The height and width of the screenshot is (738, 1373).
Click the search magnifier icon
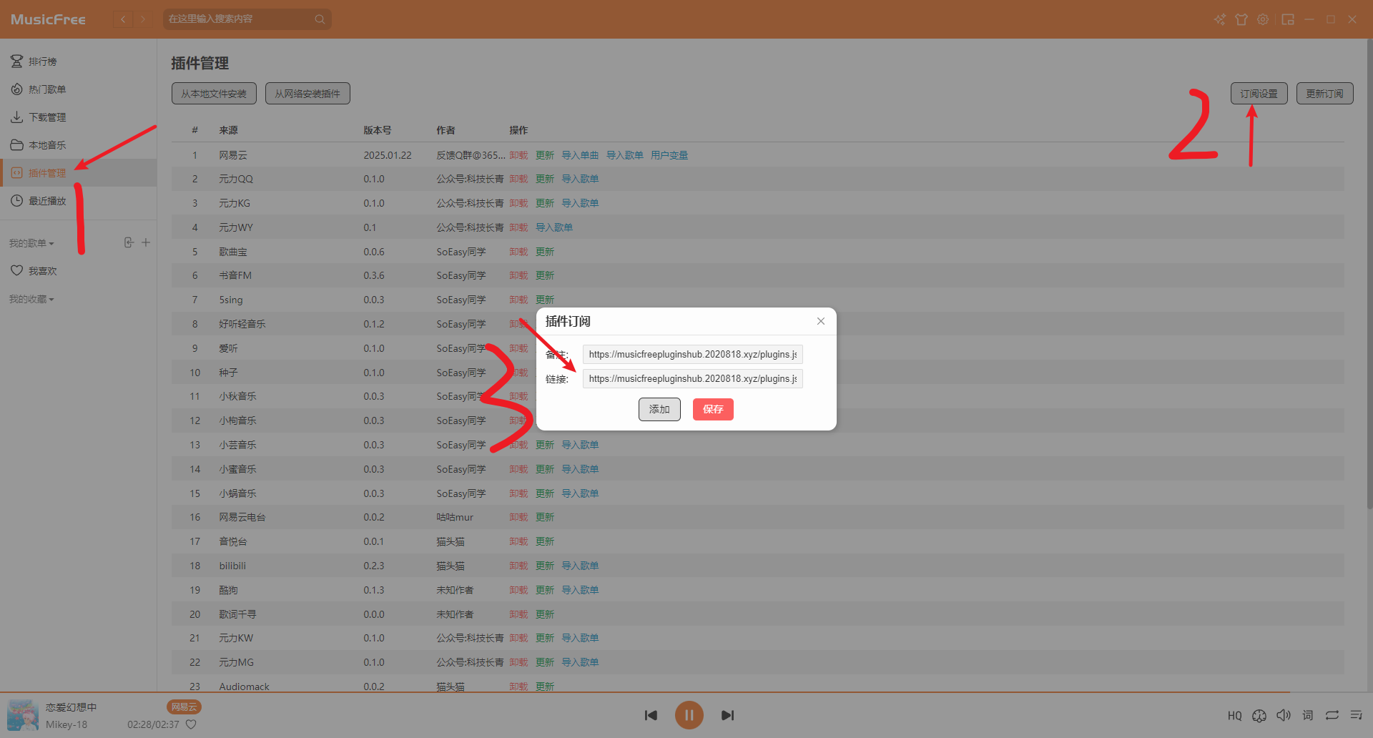(x=320, y=19)
